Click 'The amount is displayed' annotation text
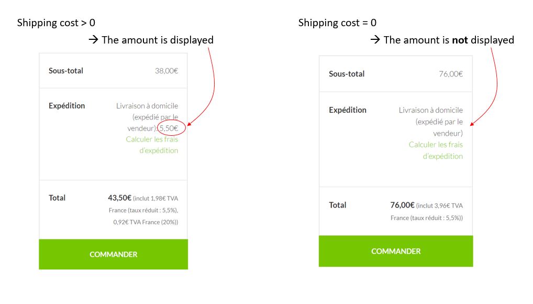The width and height of the screenshot is (533, 304). [x=157, y=40]
